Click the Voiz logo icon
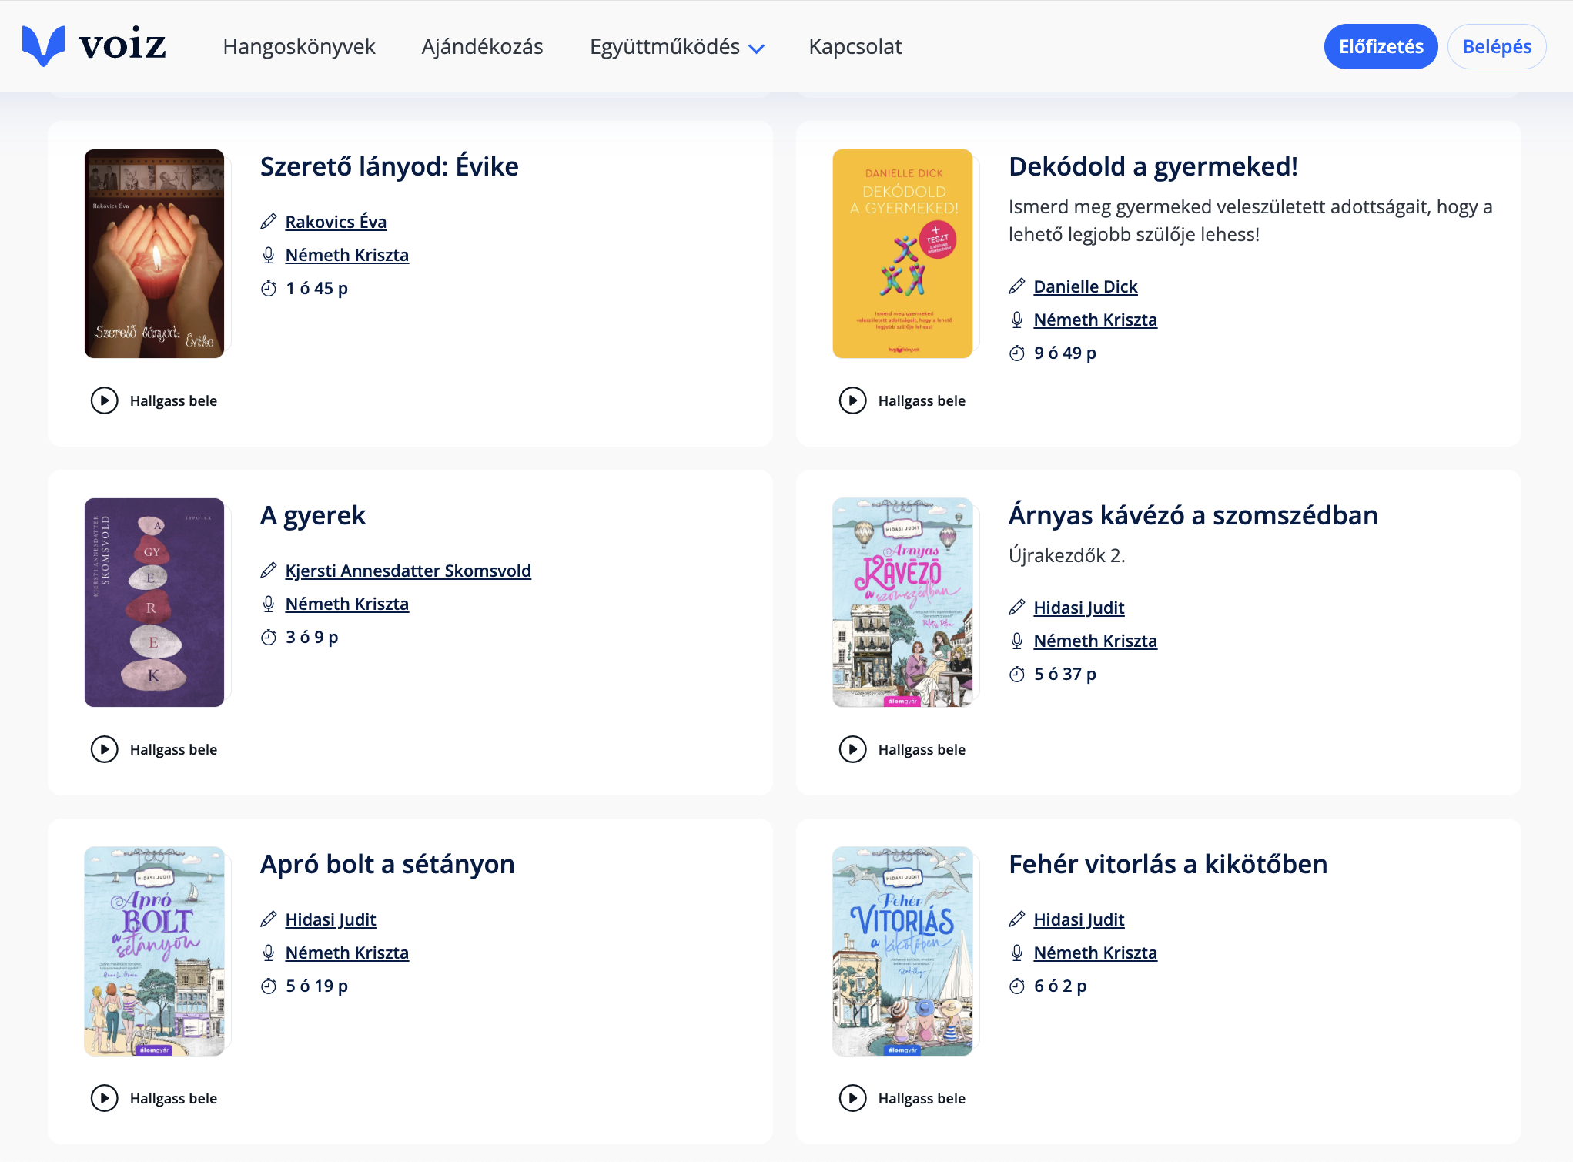The height and width of the screenshot is (1162, 1573). point(43,46)
